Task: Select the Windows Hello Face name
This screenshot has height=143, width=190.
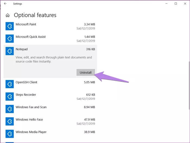Action: pos(29,120)
